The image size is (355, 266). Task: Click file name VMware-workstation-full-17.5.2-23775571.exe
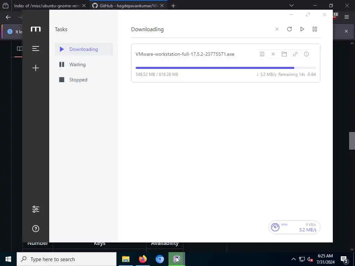coord(185,54)
